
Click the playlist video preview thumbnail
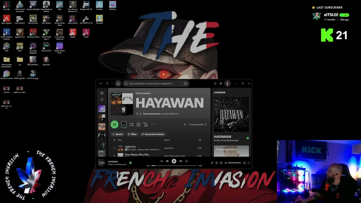[124, 124]
